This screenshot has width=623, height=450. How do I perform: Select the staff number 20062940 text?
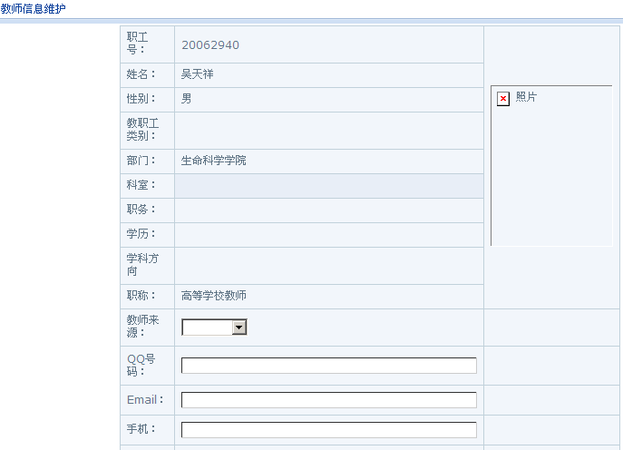click(210, 44)
